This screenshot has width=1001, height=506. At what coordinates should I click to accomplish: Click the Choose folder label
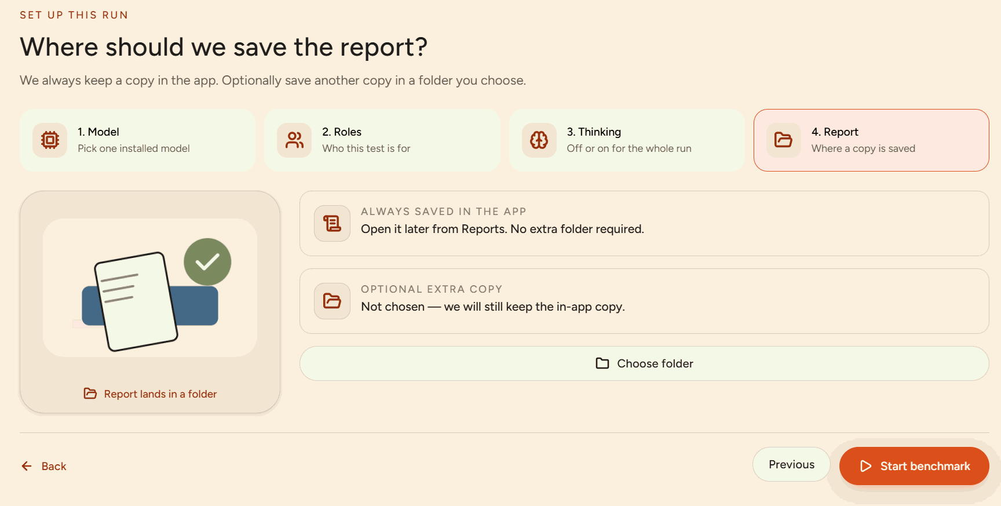click(x=655, y=363)
